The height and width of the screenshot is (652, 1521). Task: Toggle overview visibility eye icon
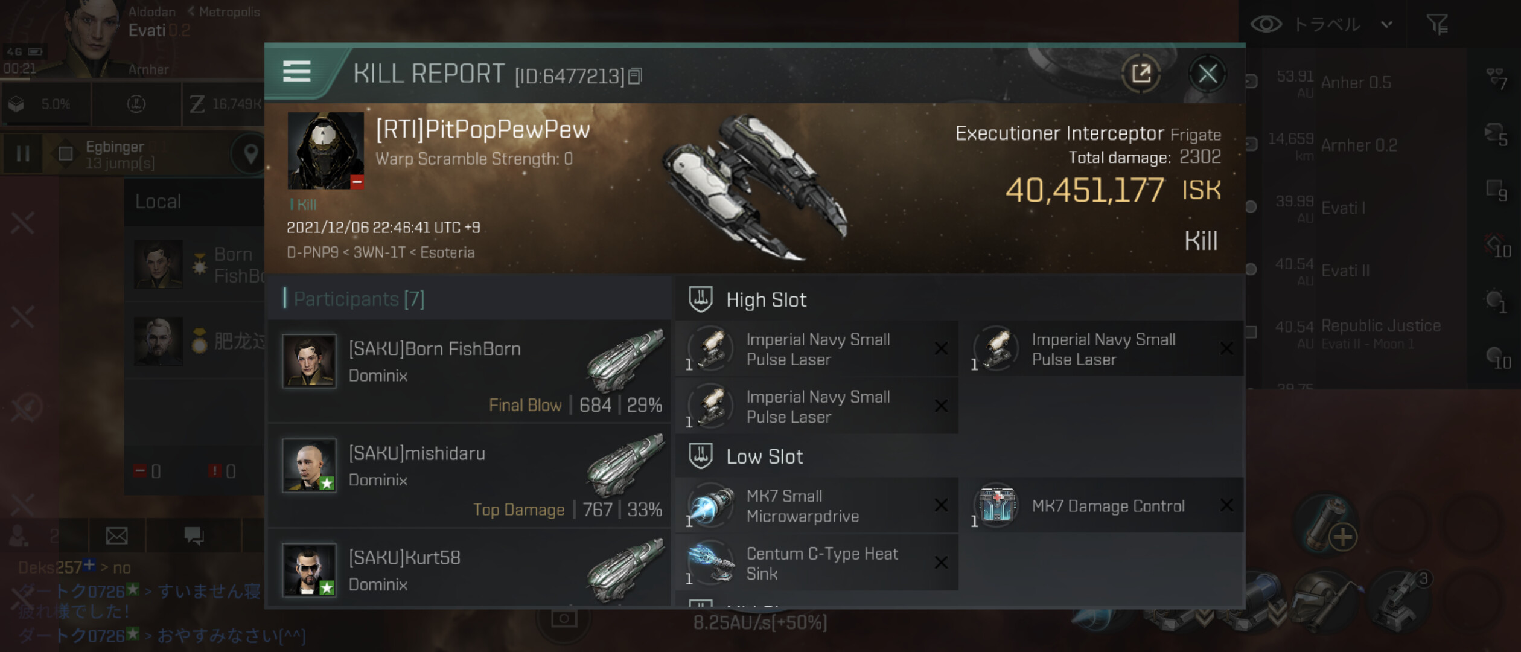(1265, 24)
